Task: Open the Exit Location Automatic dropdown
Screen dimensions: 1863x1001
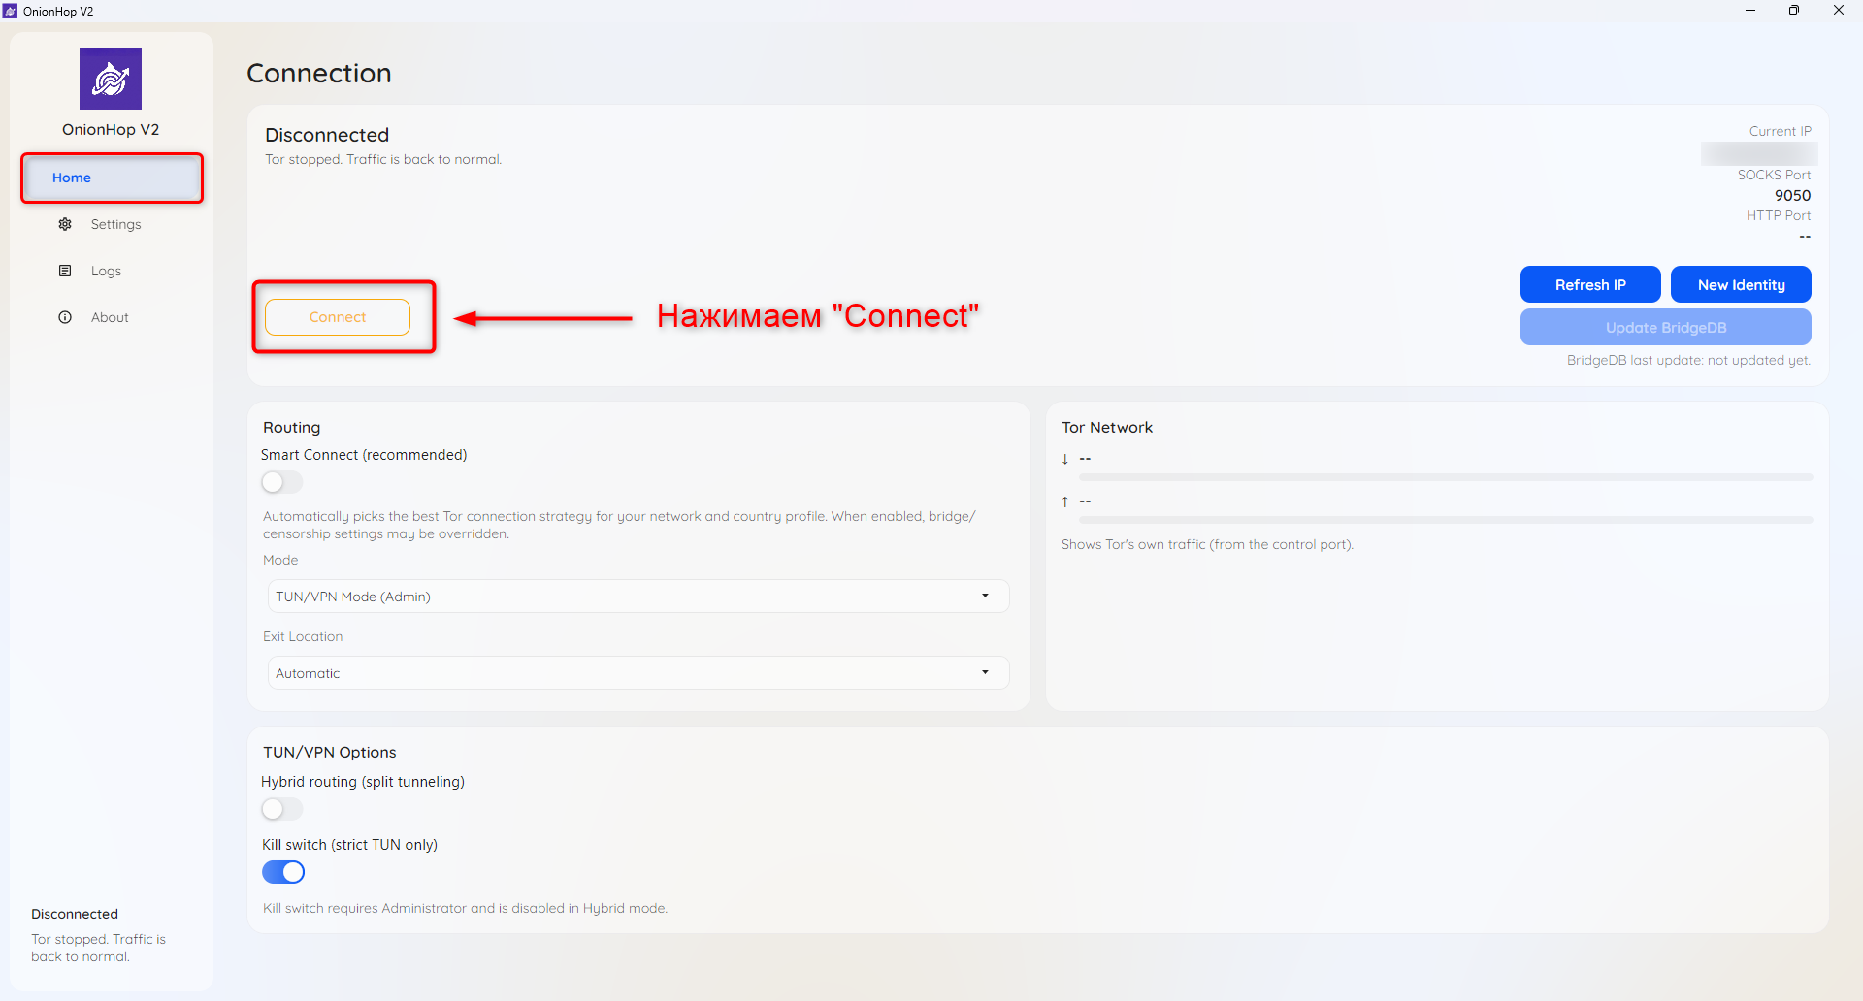Action: coord(638,672)
